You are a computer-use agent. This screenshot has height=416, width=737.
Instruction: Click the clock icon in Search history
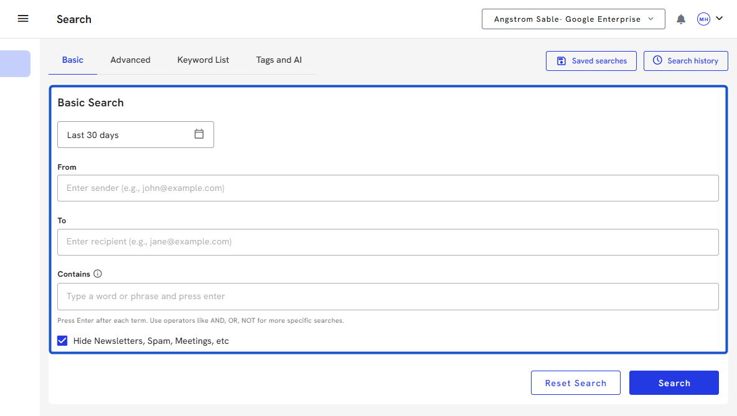pyautogui.click(x=657, y=61)
